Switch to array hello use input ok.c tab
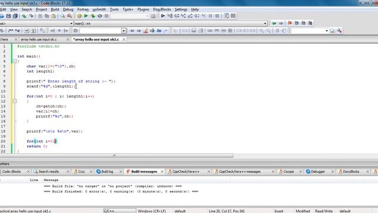Screen dimensions: 378x213 coord(39,40)
